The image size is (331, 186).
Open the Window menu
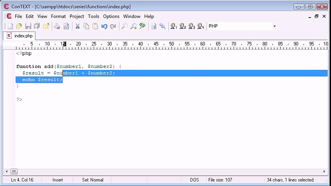tap(132, 16)
